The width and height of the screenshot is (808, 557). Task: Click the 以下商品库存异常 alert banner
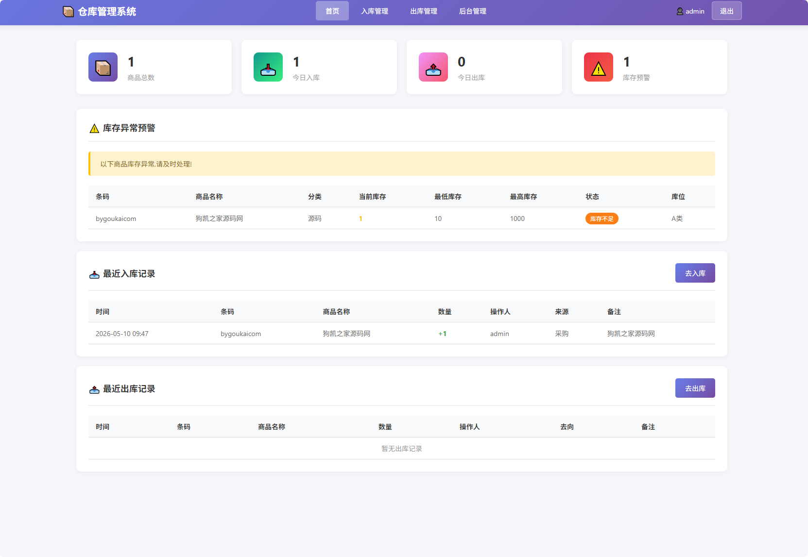(x=402, y=164)
